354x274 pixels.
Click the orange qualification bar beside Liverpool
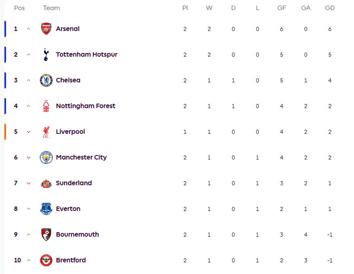coord(5,132)
